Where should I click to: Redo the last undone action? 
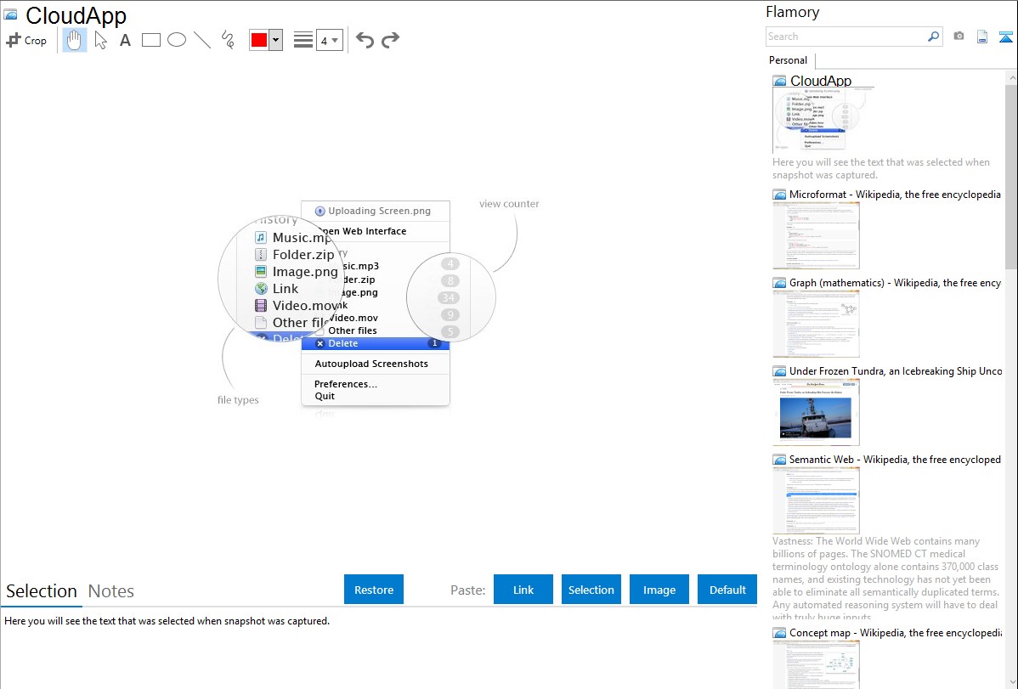(391, 40)
